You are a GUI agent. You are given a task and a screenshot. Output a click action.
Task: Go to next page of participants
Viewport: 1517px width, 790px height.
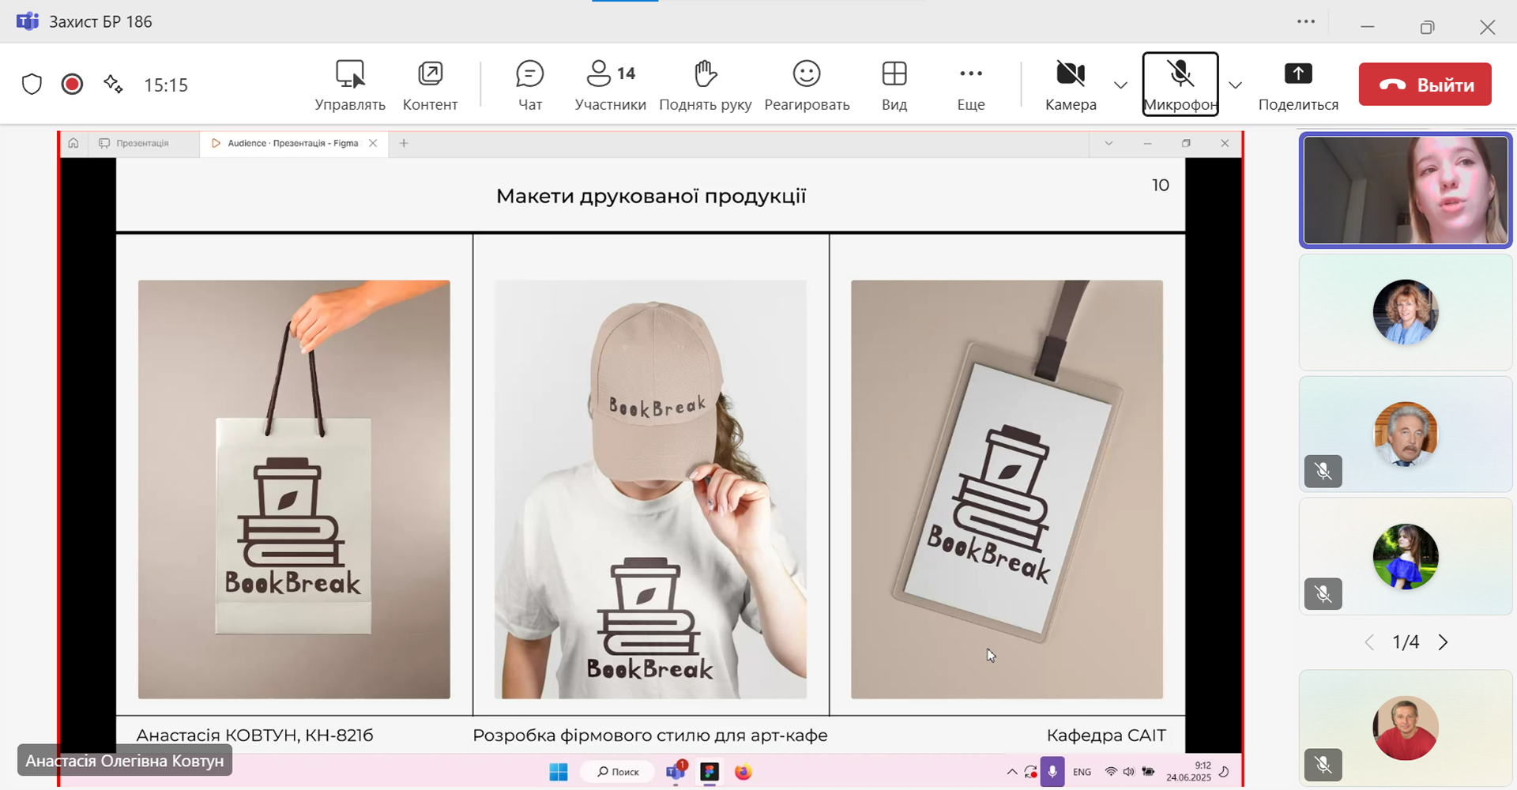coord(1443,642)
